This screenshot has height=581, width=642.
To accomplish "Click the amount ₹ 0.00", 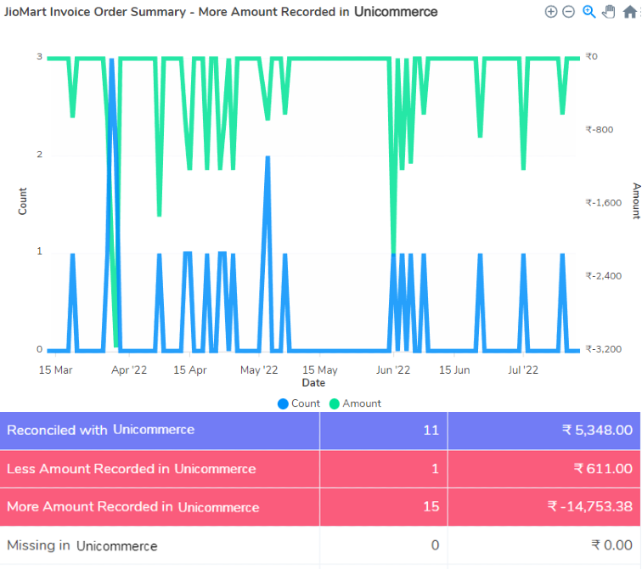I will tap(612, 545).
